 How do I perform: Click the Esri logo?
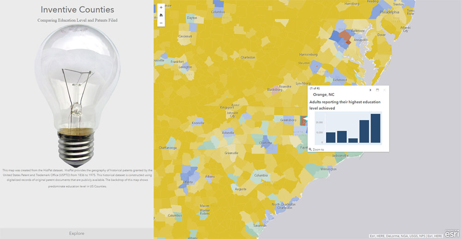[x=452, y=233]
